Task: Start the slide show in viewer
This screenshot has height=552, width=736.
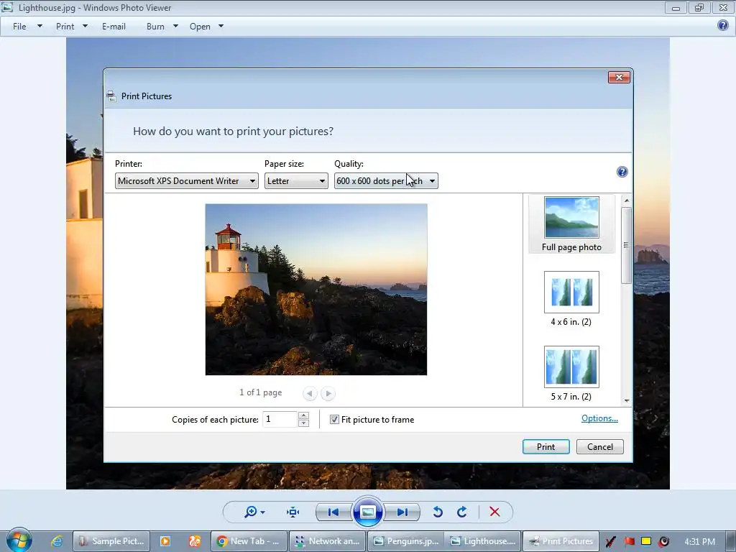Action: pyautogui.click(x=367, y=512)
